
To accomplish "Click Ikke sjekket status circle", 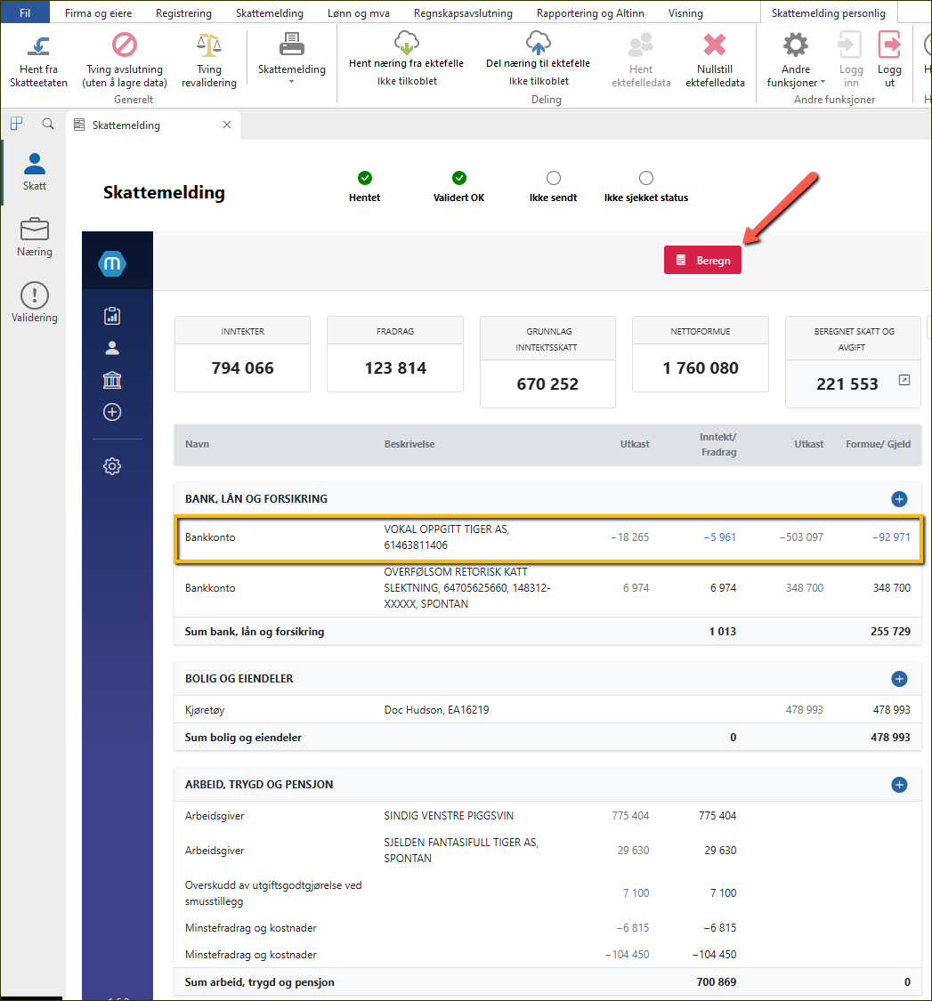I will click(646, 177).
